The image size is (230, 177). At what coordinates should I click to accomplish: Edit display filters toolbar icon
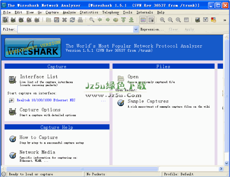[x=206, y=20]
